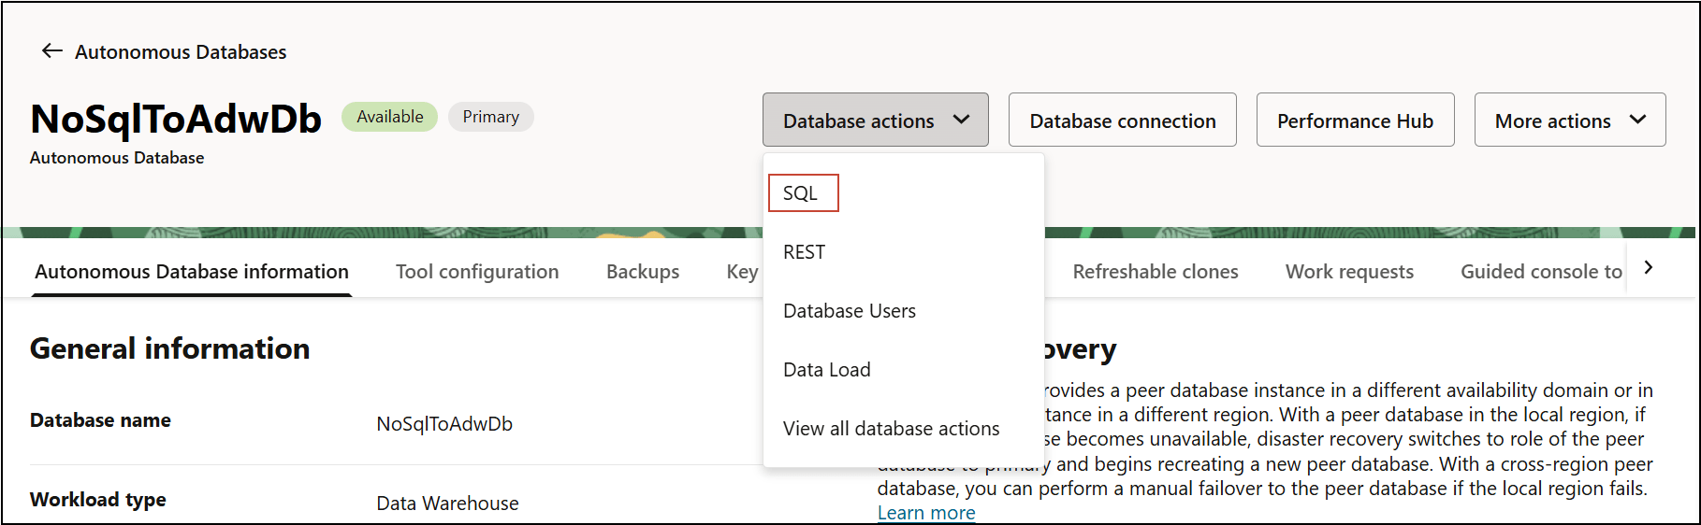Click the Autonomous Databases breadcrumb link
Screen dimensions: 1701x525
tap(181, 52)
